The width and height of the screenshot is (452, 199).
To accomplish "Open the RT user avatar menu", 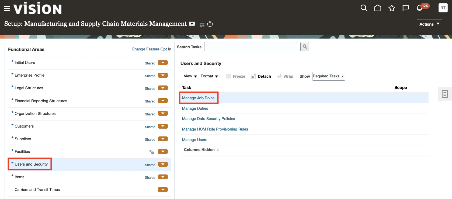I will coord(443,8).
